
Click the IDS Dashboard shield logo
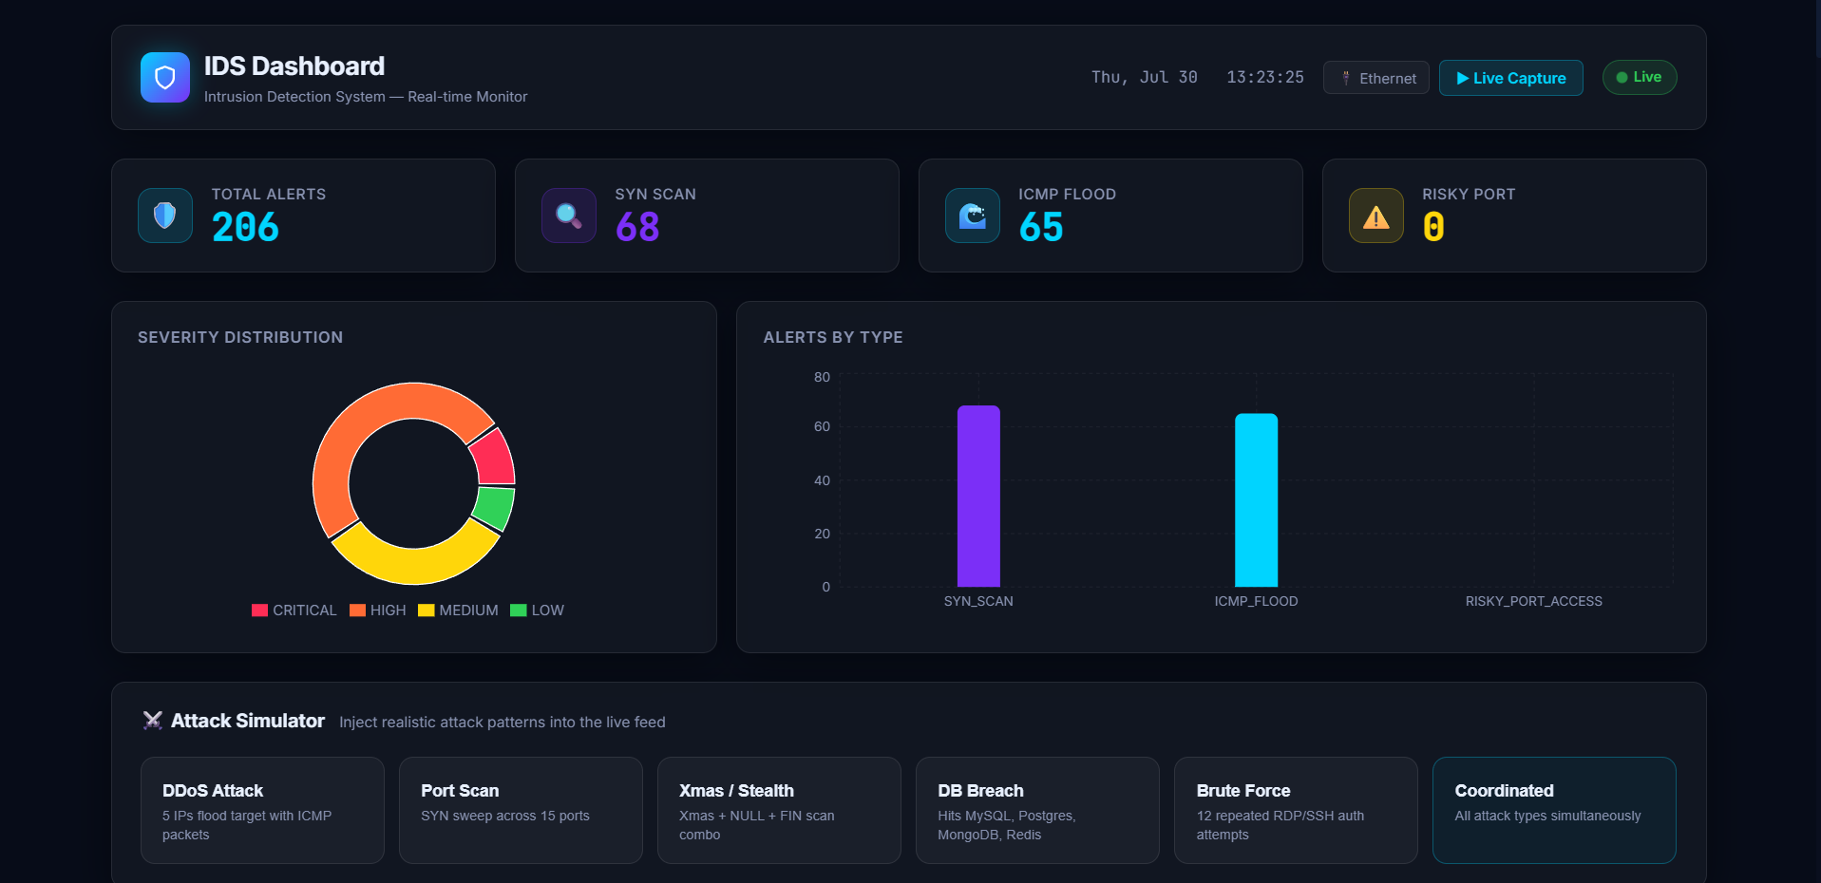165,77
